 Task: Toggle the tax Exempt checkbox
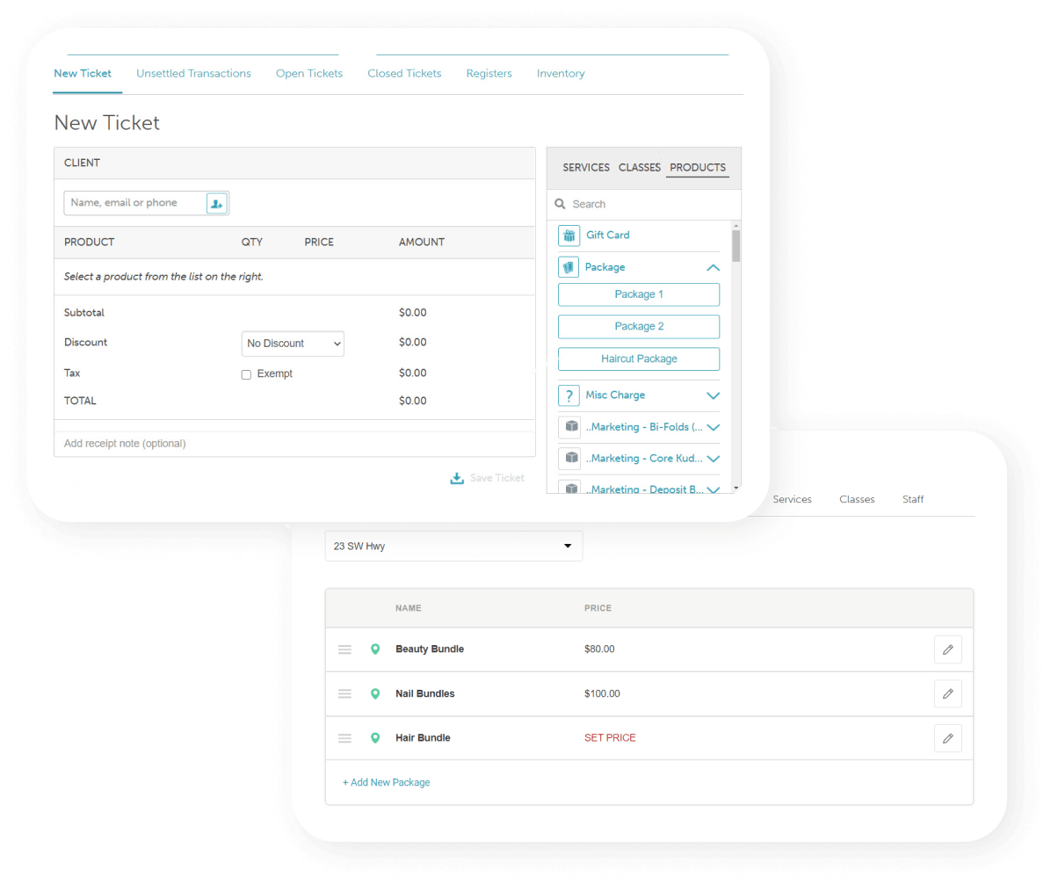pyautogui.click(x=246, y=374)
